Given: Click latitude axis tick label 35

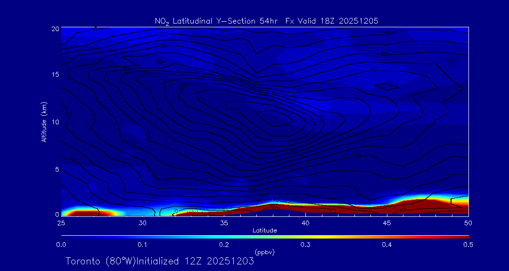Looking at the screenshot, I should (x=224, y=223).
